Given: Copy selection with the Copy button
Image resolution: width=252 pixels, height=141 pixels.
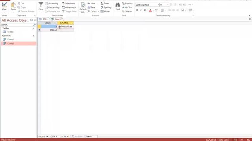Looking at the screenshot, I should point(22,7).
